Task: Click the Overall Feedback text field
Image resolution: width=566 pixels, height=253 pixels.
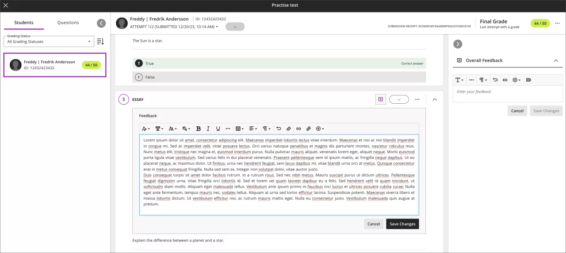Action: 507,92
